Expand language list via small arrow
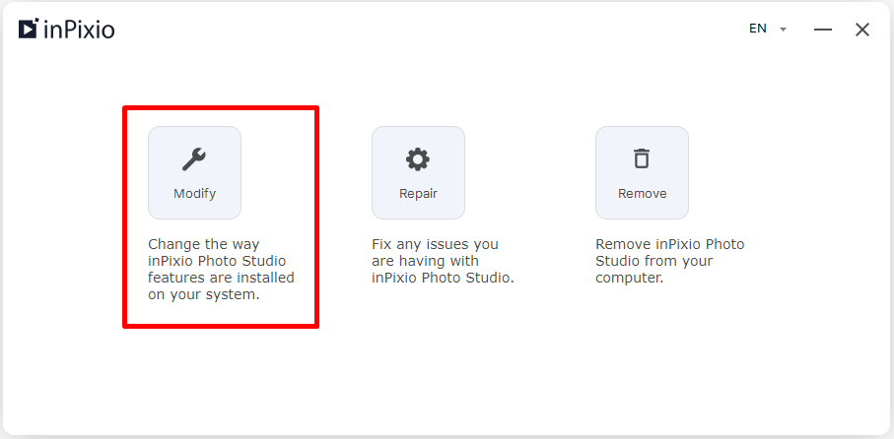The height and width of the screenshot is (439, 894). [x=784, y=30]
